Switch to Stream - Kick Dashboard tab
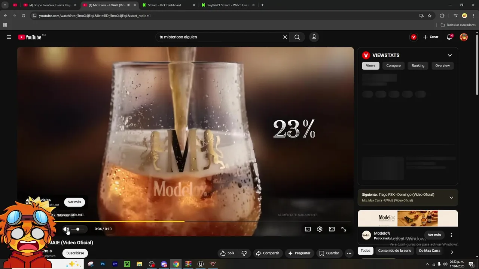 pyautogui.click(x=168, y=5)
